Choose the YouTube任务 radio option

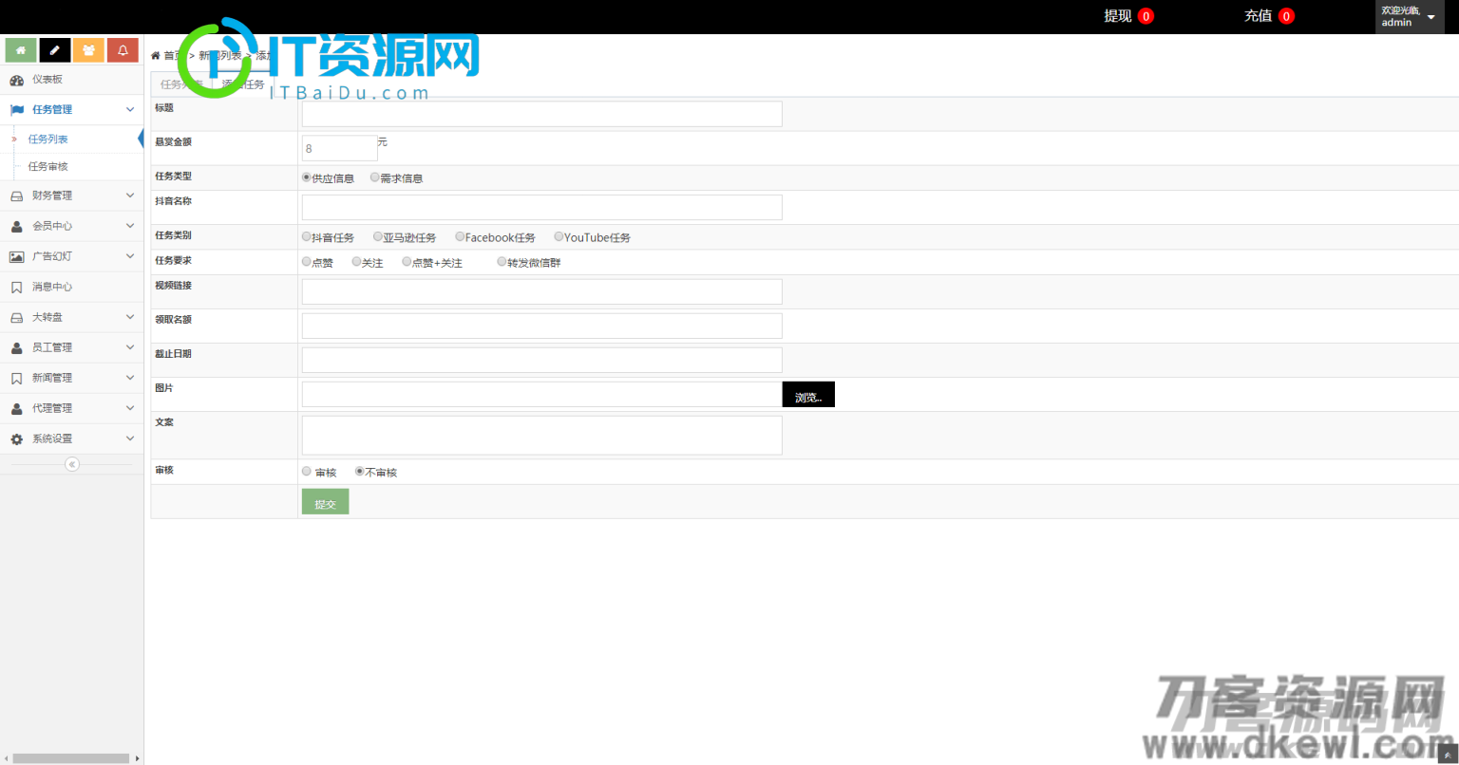click(559, 237)
